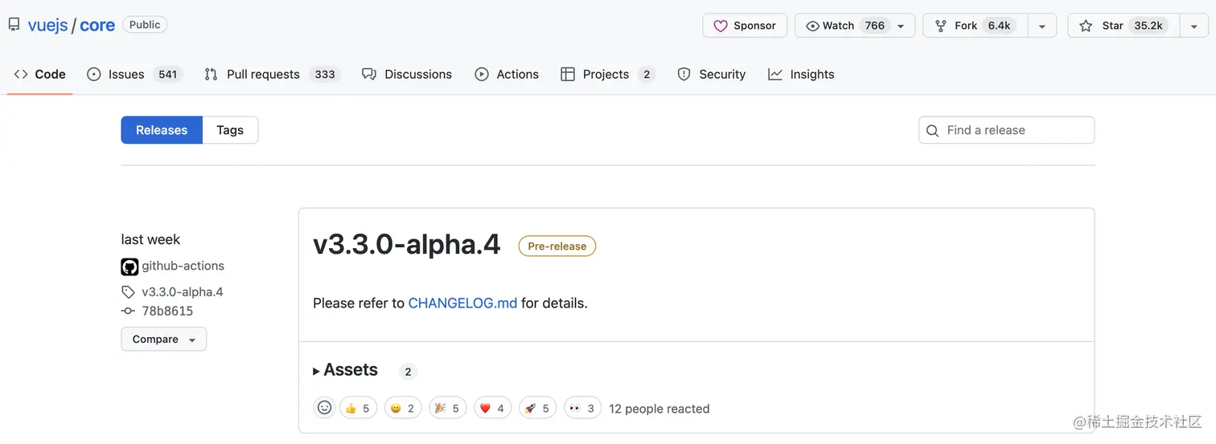Open the Star lists dropdown arrow
The width and height of the screenshot is (1216, 444).
click(x=1193, y=26)
